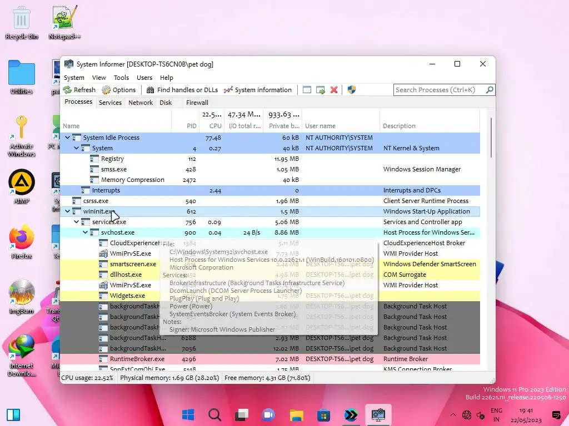569x426 pixels.
Task: Click the find window and thread icon
Action: (x=321, y=90)
